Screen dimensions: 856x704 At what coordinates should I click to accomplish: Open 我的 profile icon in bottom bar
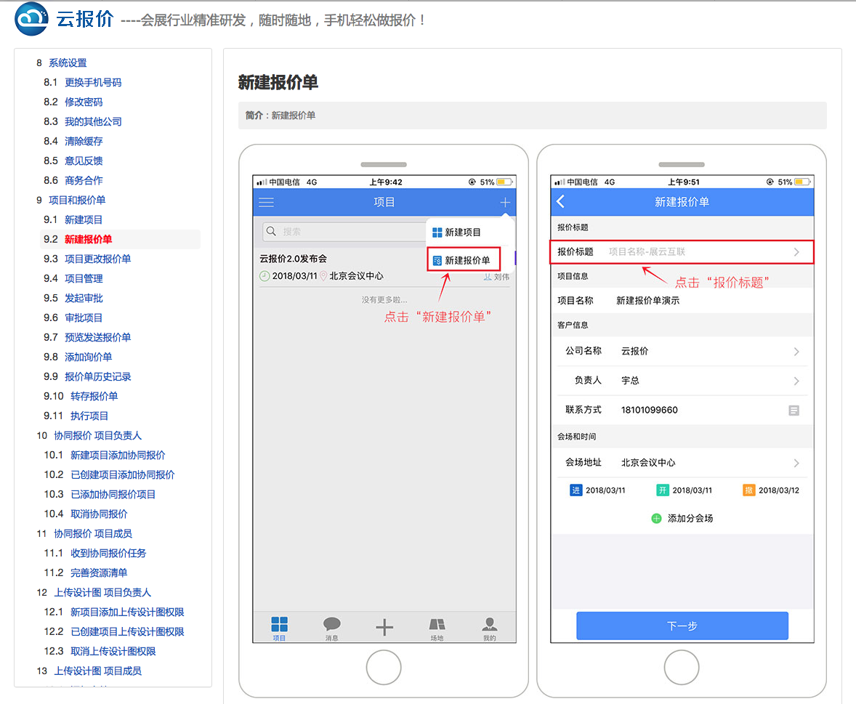coord(490,624)
